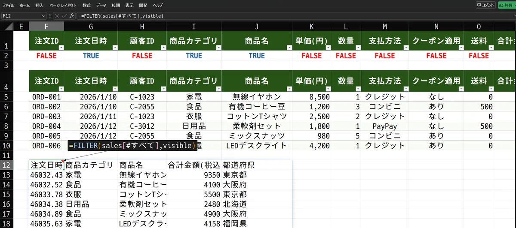Switch to the ホーム ribbon tab
The width and height of the screenshot is (516, 228).
tap(25, 5)
